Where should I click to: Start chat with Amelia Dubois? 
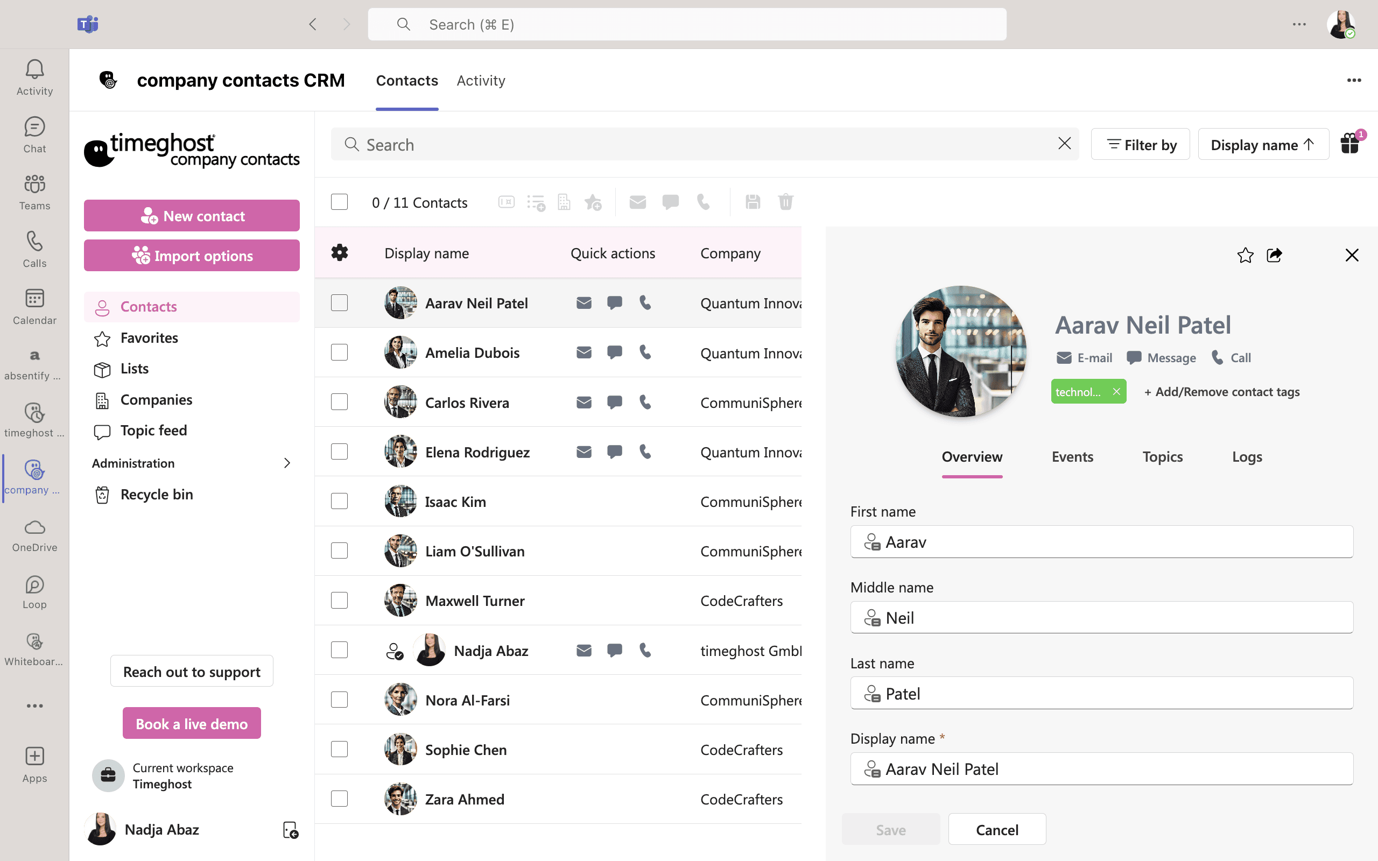coord(614,352)
